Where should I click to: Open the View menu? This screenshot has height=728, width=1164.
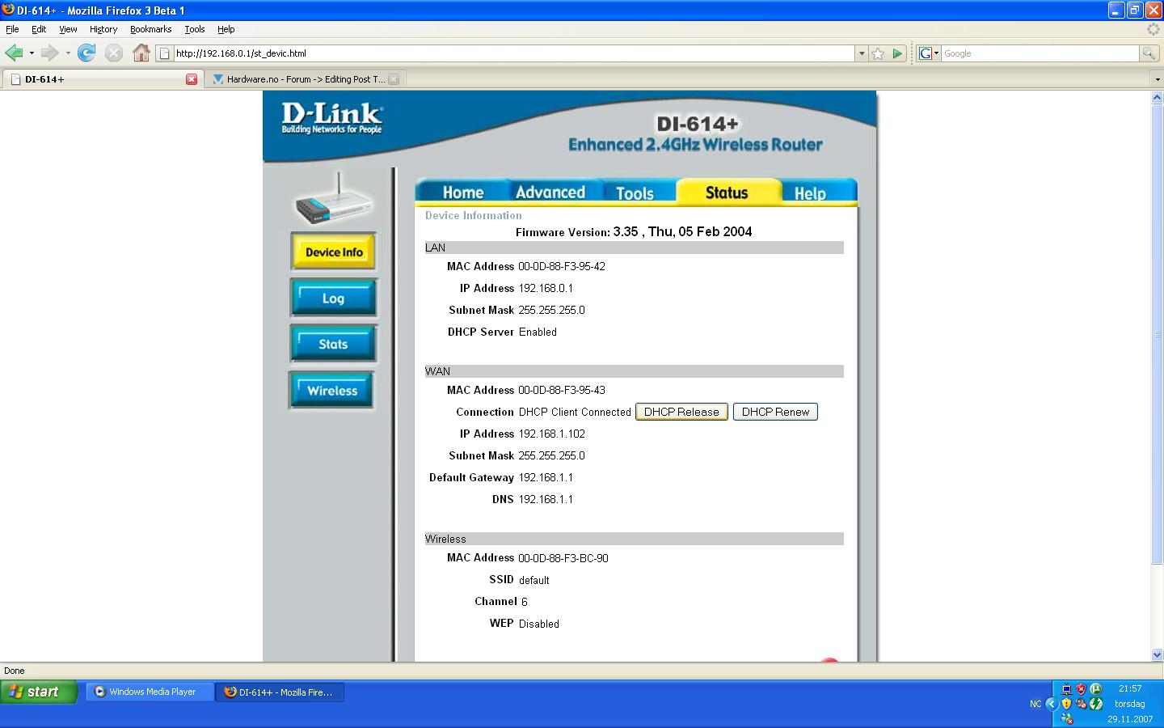point(68,29)
